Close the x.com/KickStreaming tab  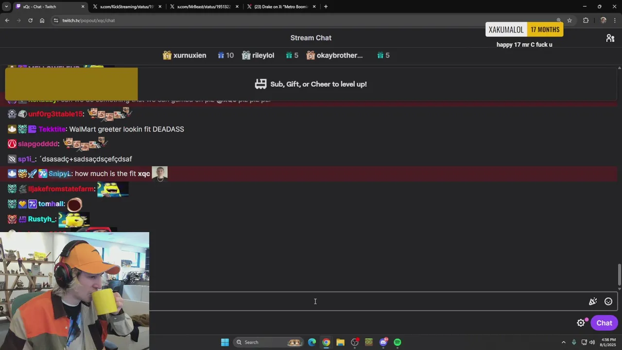click(x=160, y=7)
